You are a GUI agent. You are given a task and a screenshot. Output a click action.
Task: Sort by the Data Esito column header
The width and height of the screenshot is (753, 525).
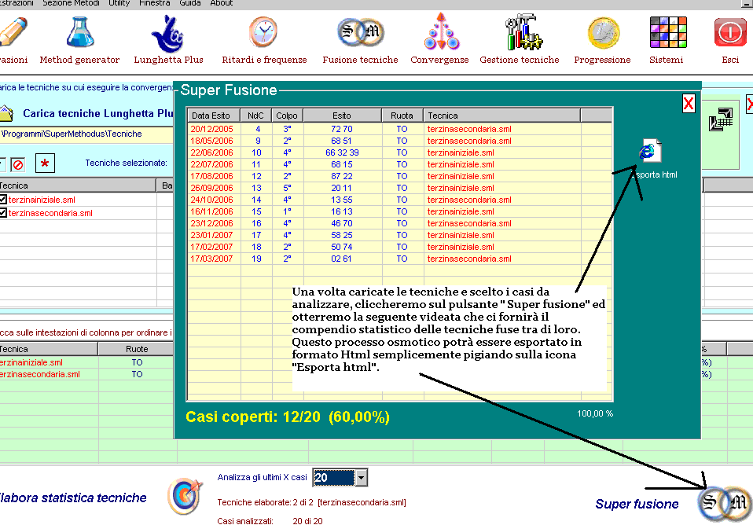click(213, 116)
